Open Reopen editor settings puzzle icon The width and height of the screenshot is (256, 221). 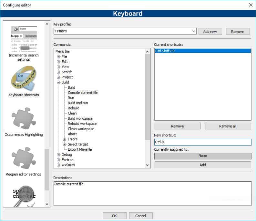click(x=24, y=158)
